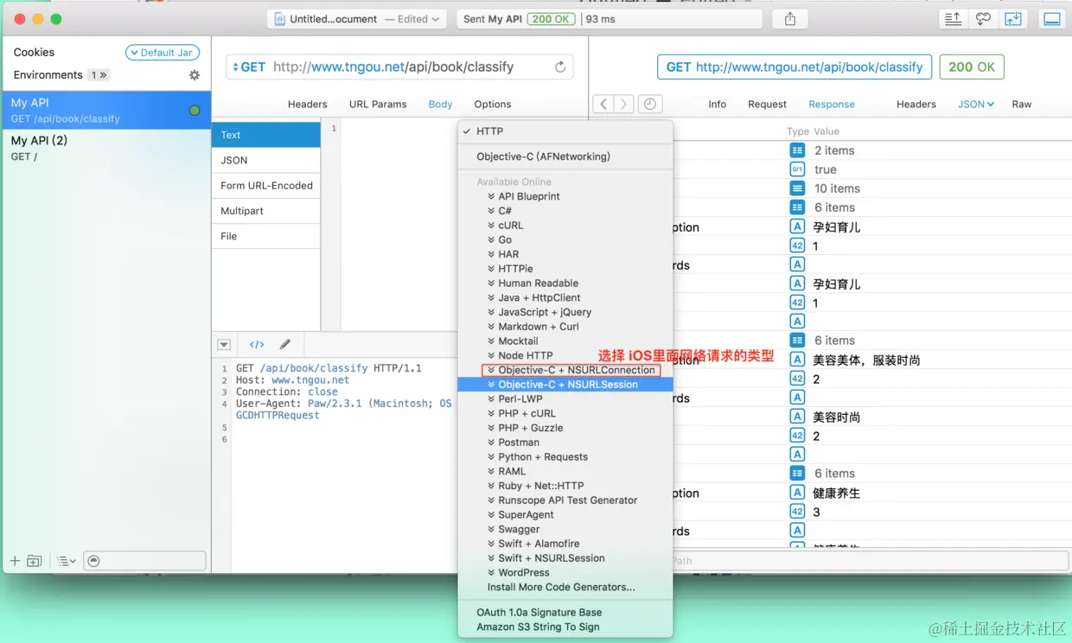
Task: Click the top toolbar download panel icon
Action: (x=1013, y=19)
